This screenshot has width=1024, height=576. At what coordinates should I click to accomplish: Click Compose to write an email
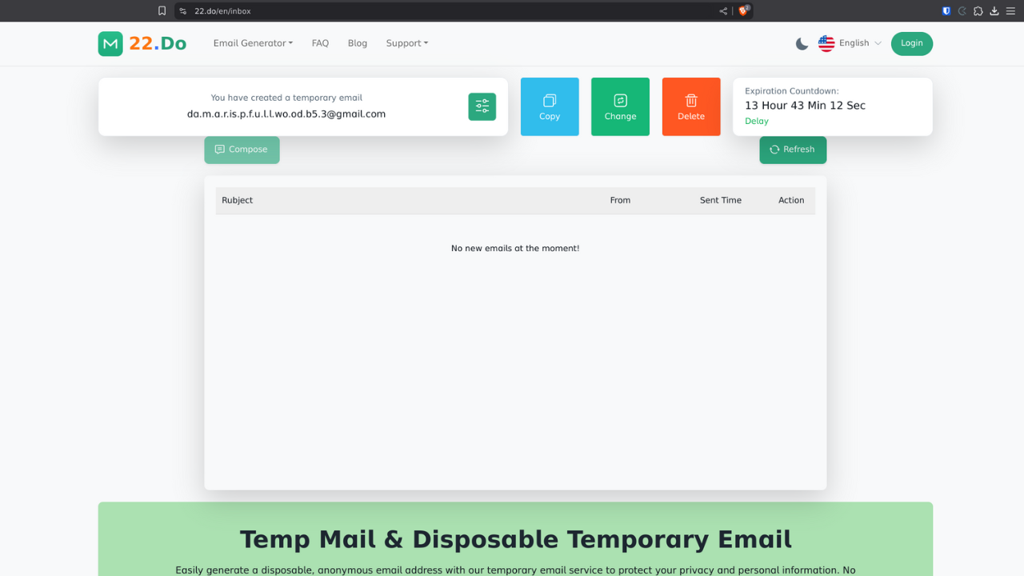pos(242,150)
